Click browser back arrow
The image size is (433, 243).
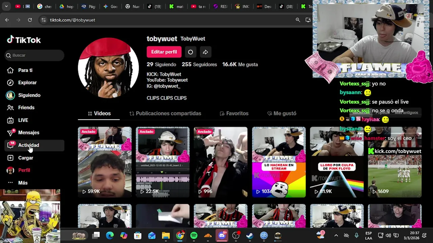7,20
